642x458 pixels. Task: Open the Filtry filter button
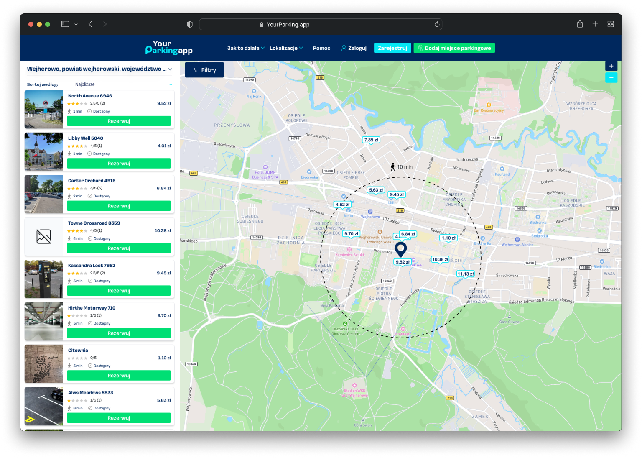[204, 70]
